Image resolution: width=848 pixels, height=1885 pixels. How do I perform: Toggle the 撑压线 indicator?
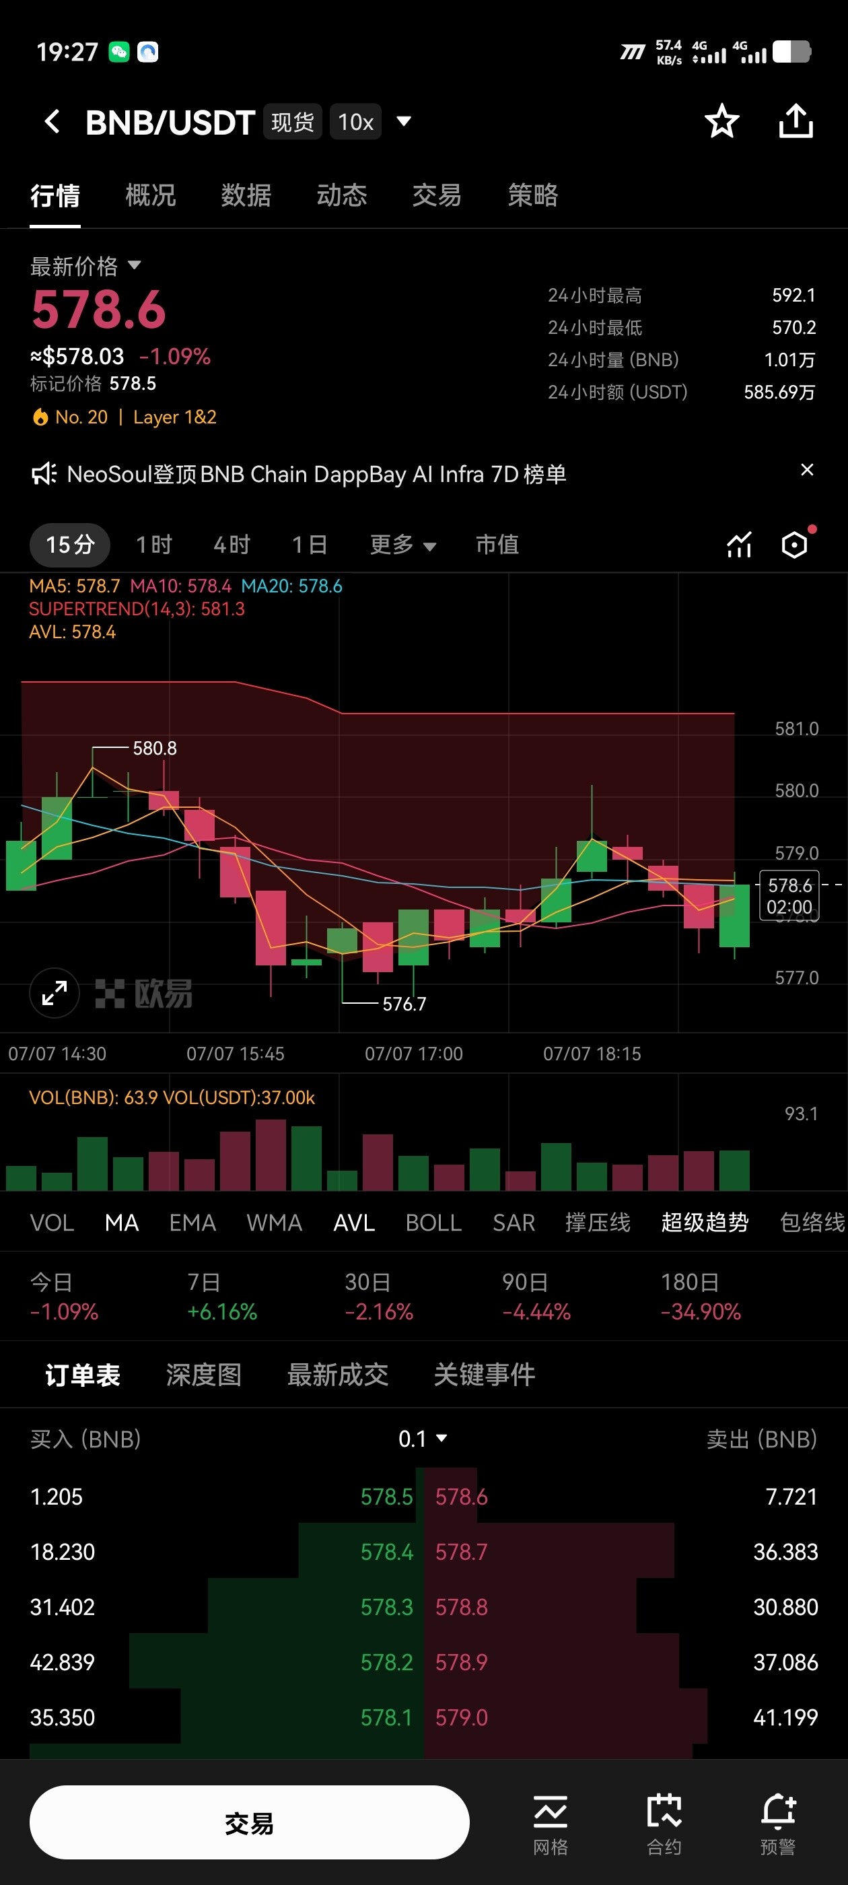(x=598, y=1223)
